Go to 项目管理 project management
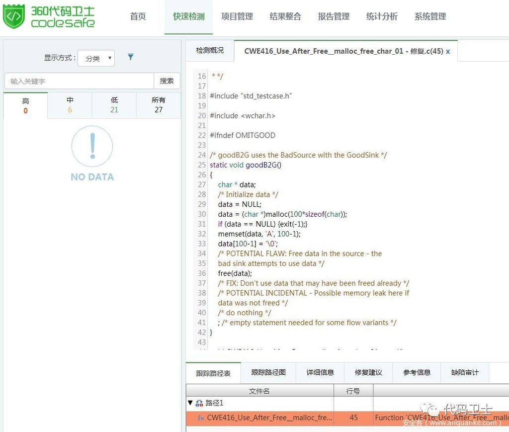Viewport: 509px width, 432px height. (x=237, y=16)
